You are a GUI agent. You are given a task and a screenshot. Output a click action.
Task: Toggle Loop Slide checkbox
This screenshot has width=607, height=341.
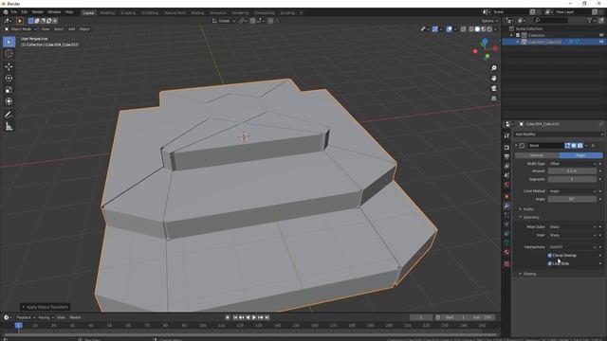point(550,263)
